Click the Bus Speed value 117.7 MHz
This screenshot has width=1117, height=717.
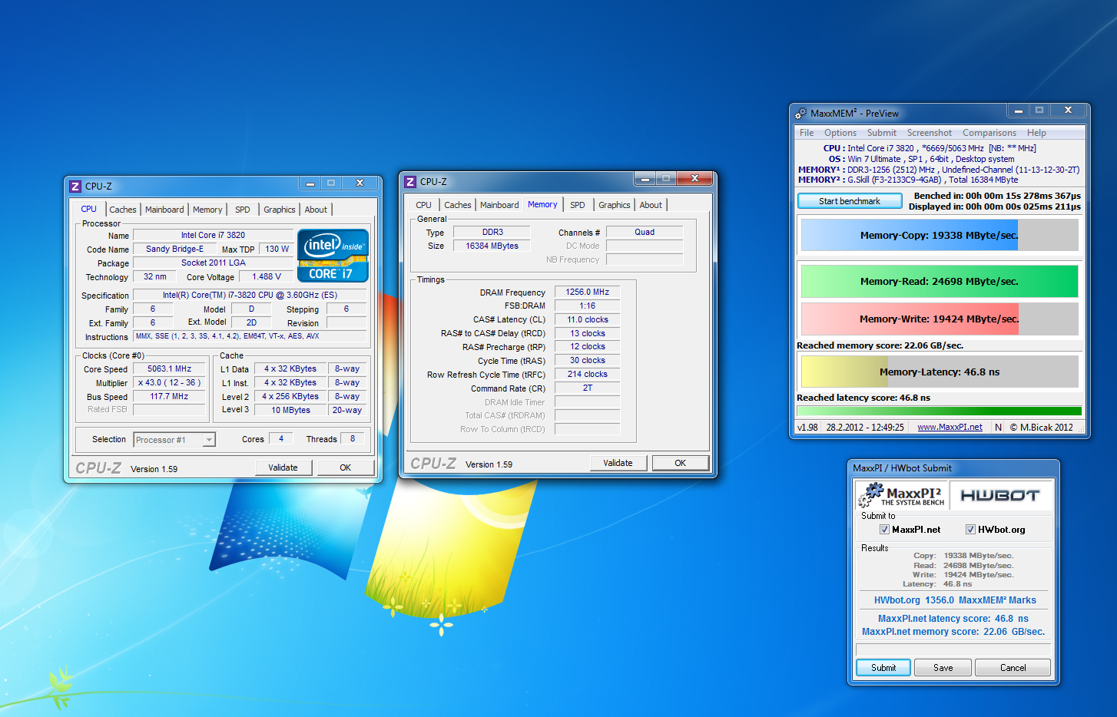[x=169, y=397]
